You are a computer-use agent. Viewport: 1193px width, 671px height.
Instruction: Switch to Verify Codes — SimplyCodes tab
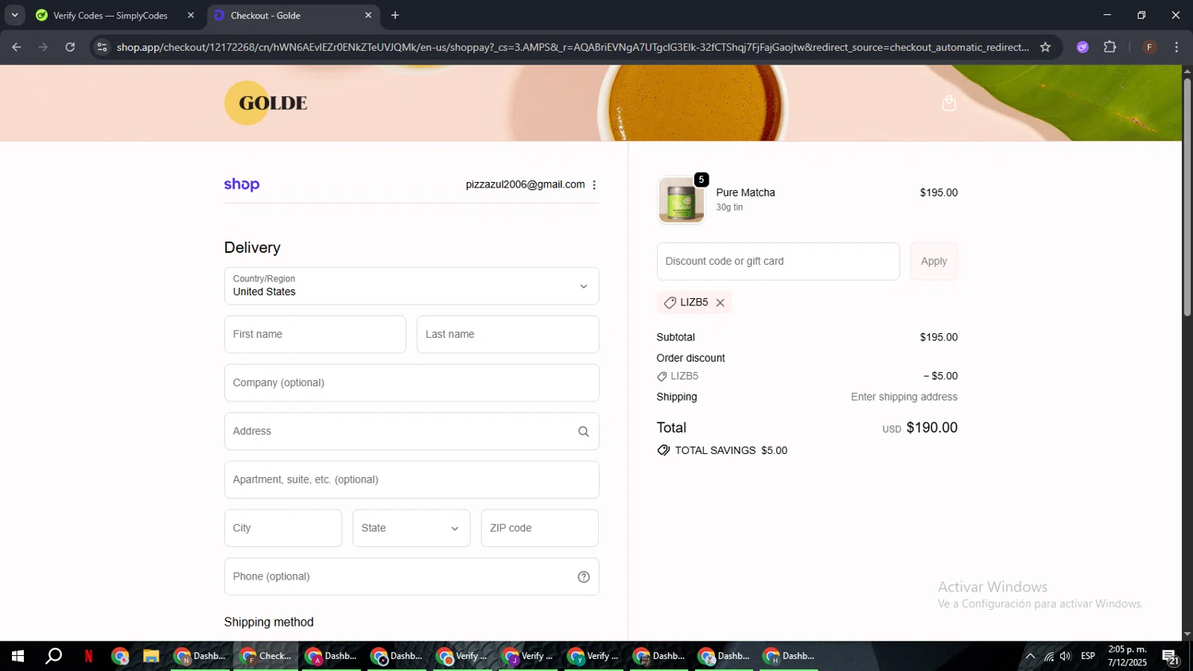(x=111, y=15)
